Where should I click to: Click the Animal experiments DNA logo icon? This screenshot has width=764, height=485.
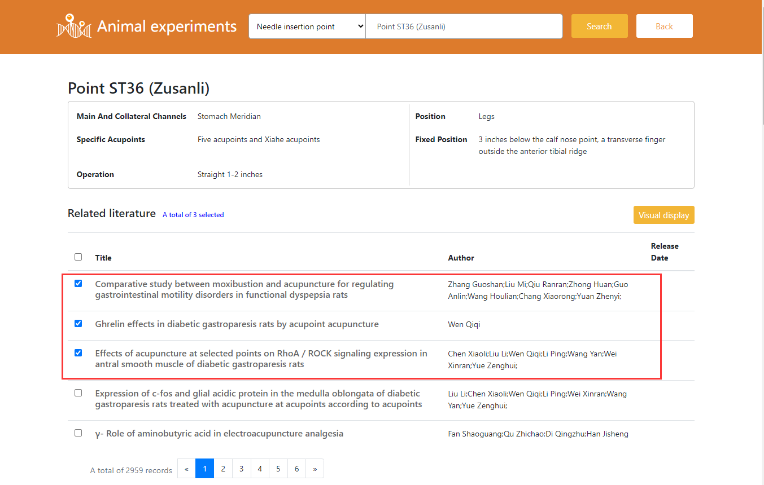pyautogui.click(x=73, y=26)
